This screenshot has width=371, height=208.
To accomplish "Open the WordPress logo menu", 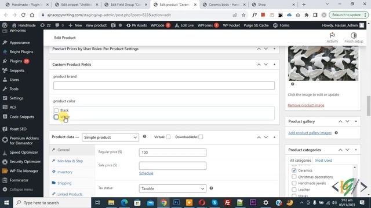I will coord(5,25).
